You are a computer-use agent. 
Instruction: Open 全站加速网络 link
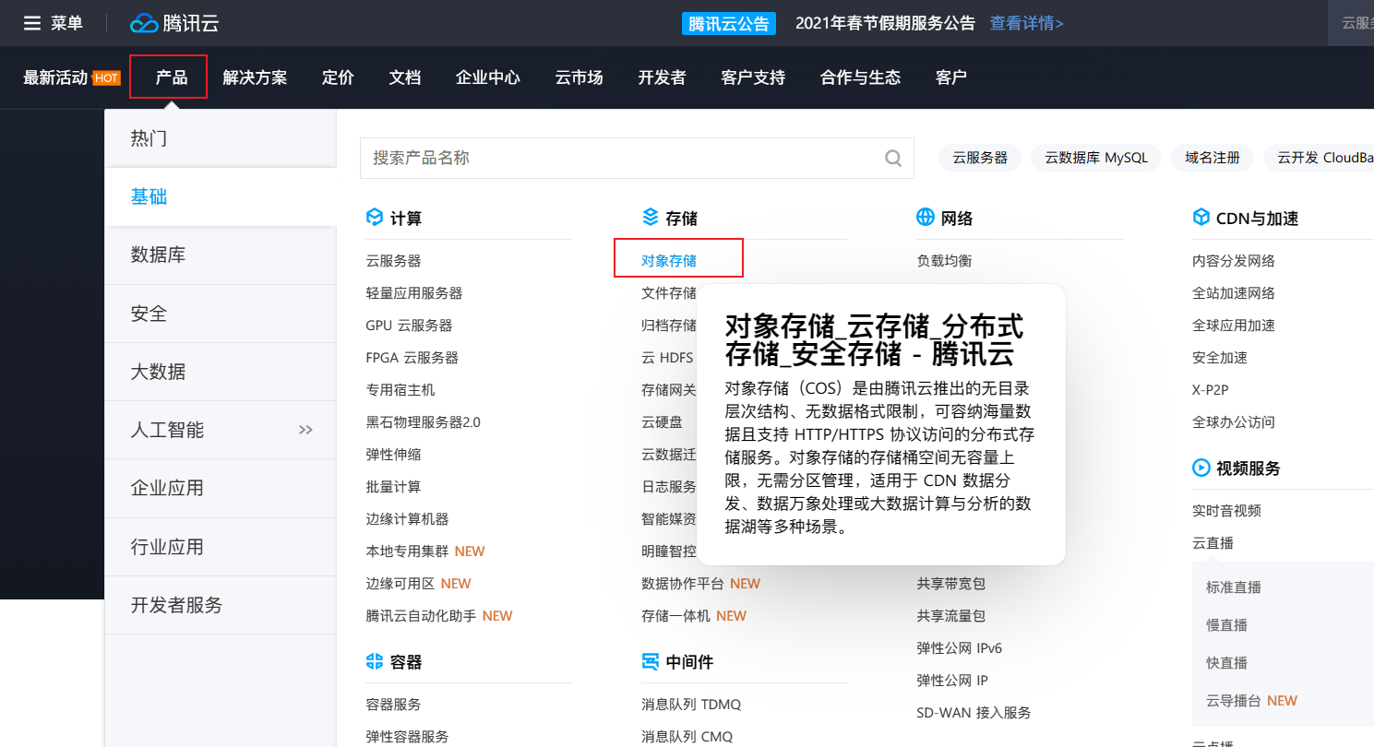click(x=1234, y=293)
